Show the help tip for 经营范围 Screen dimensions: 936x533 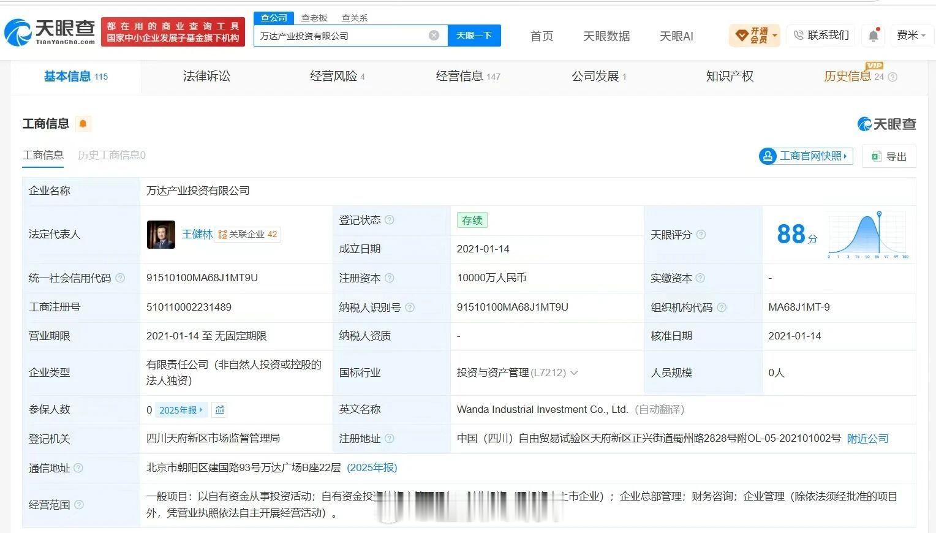(x=78, y=505)
